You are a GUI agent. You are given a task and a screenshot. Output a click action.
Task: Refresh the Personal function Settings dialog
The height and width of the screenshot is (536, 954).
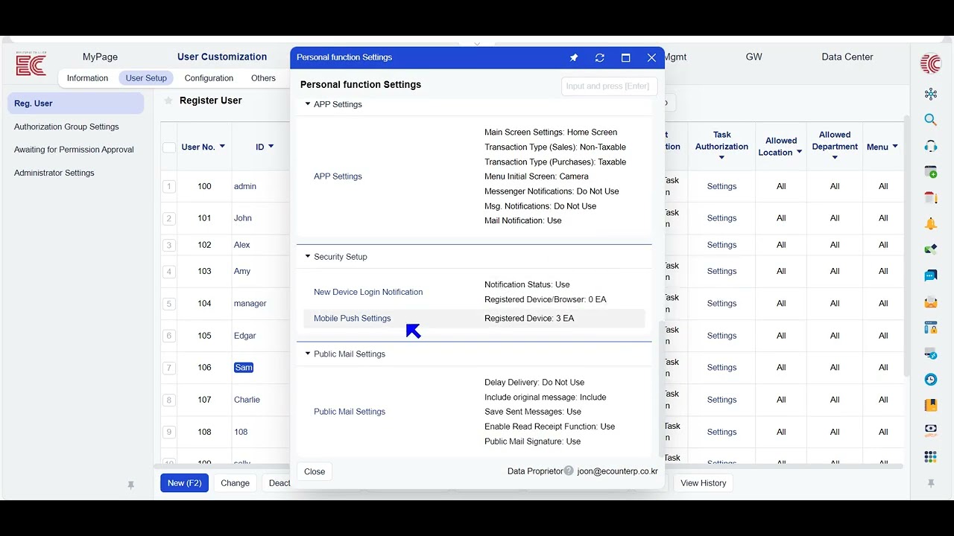tap(600, 57)
